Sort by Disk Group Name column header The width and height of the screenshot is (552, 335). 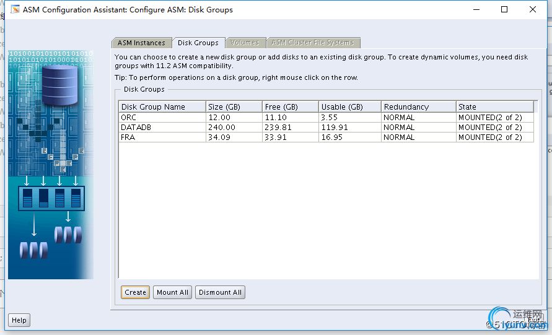[162, 107]
